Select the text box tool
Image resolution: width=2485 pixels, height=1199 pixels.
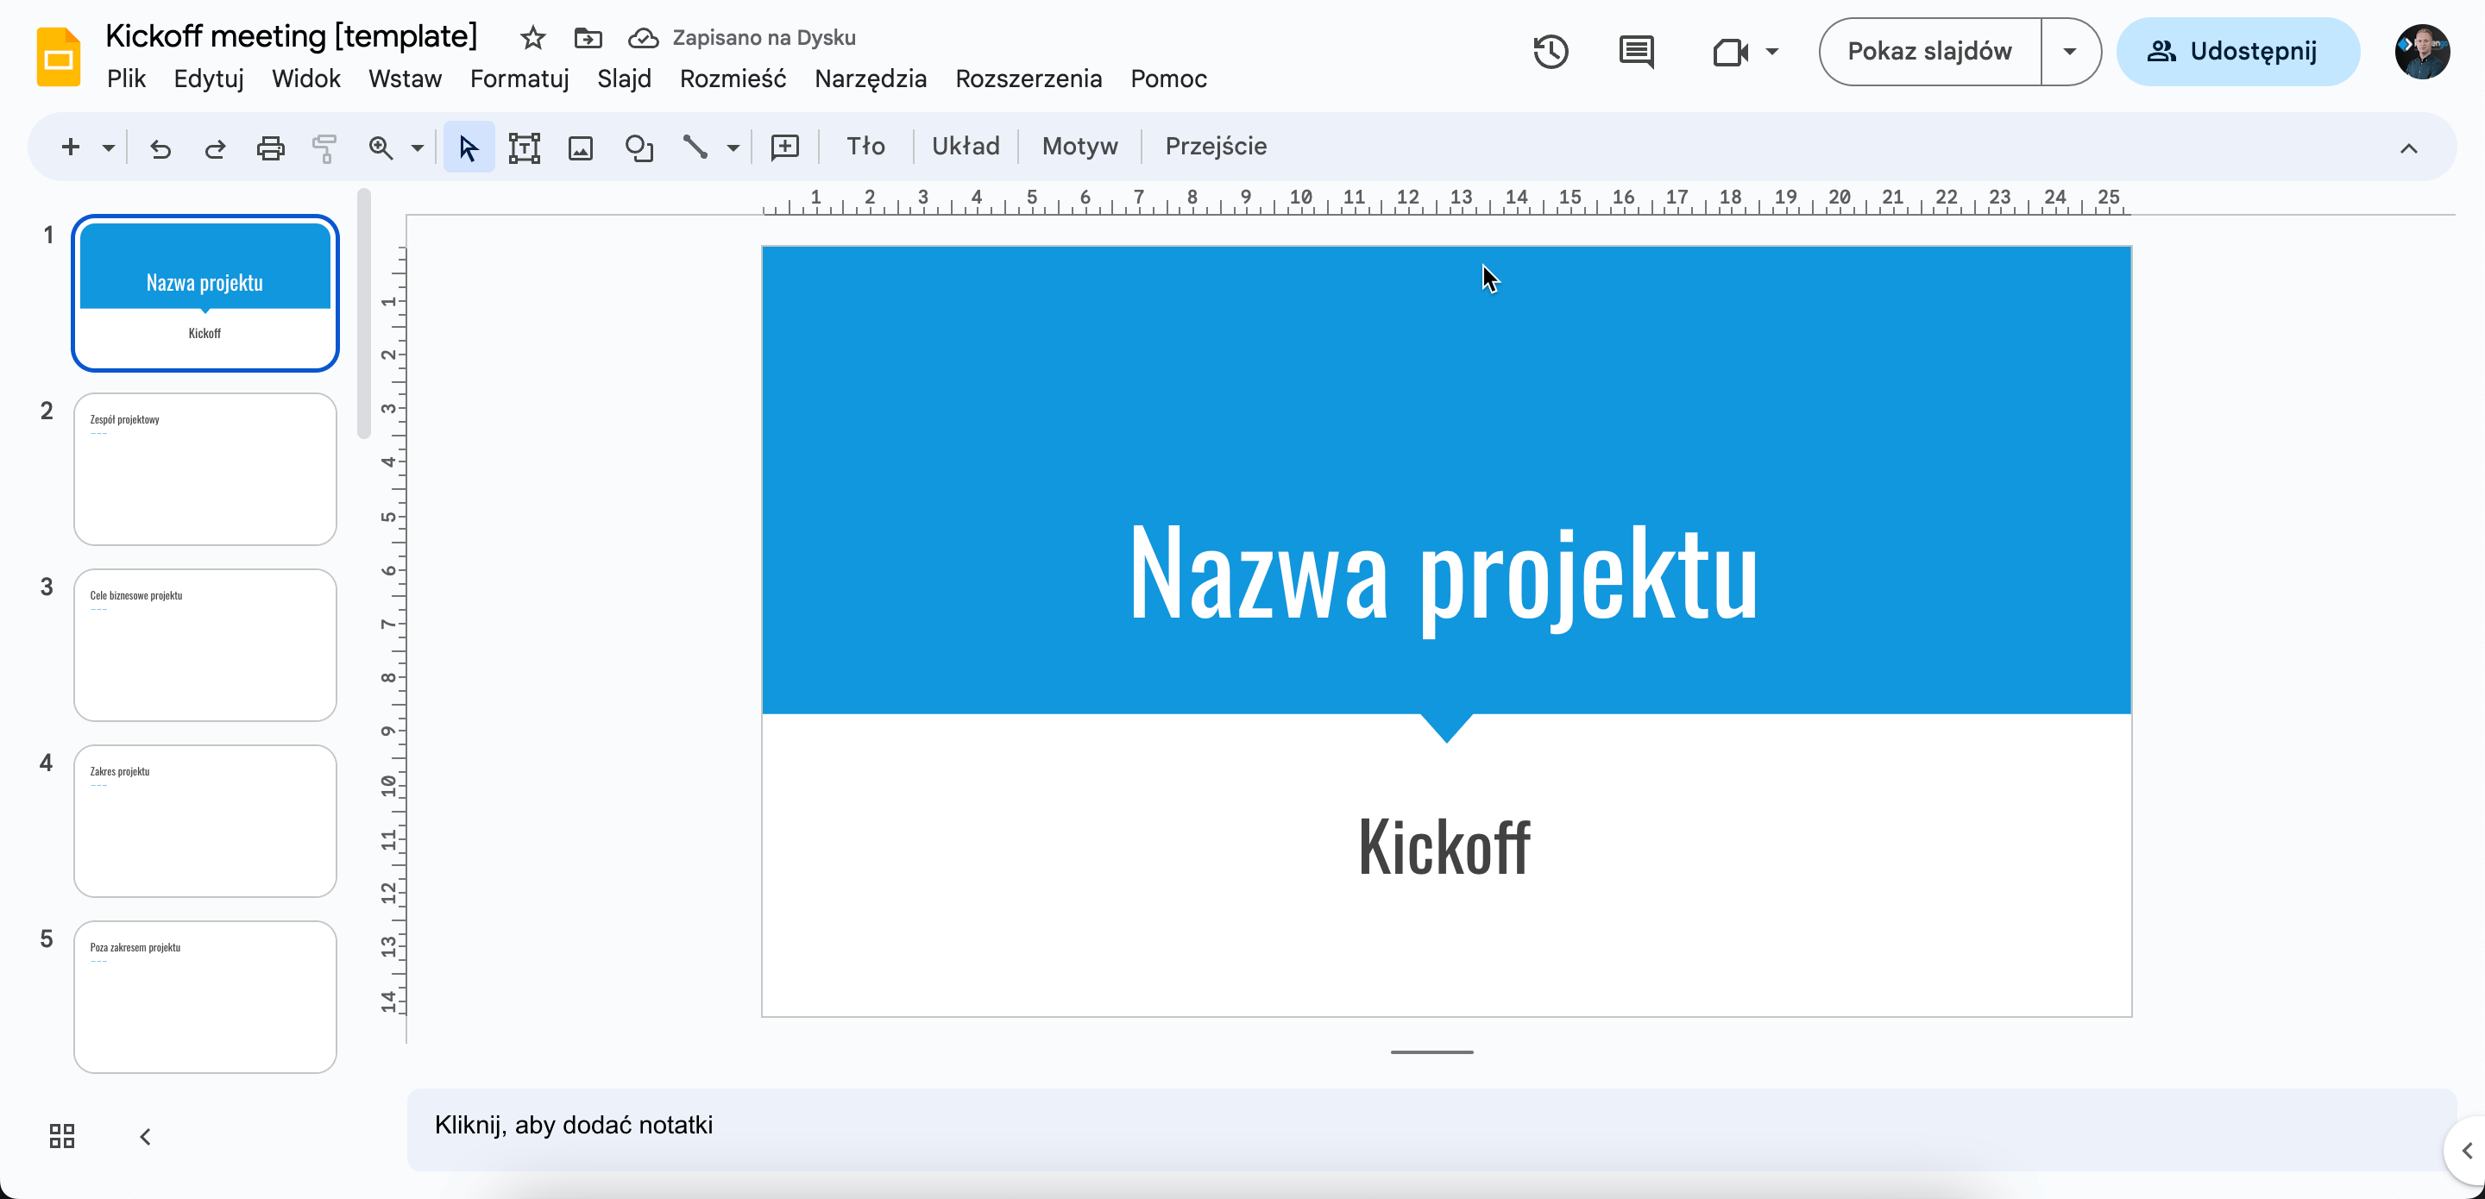tap(524, 148)
